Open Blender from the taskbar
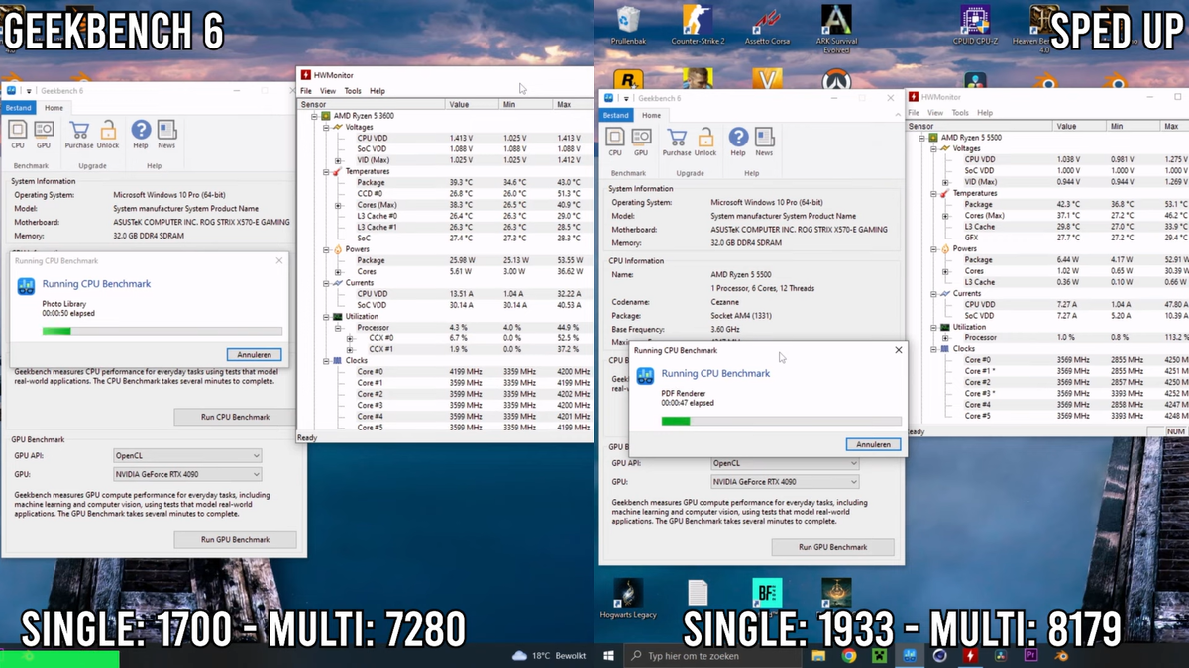1189x668 pixels. [x=1061, y=655]
